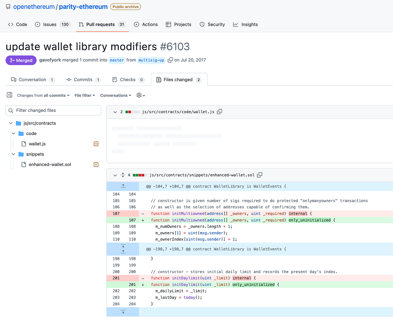The height and width of the screenshot is (321, 393).
Task: Click the Filter changed files search field
Action: click(x=53, y=110)
